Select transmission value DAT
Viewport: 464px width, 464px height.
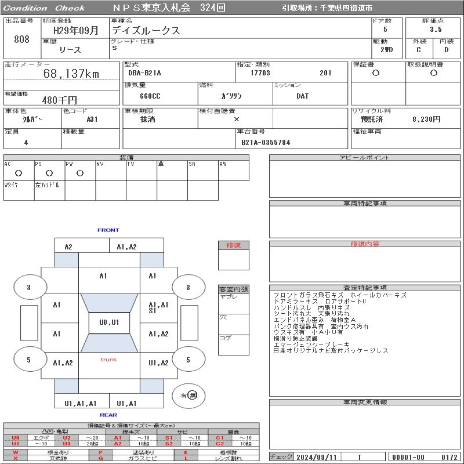click(x=302, y=96)
